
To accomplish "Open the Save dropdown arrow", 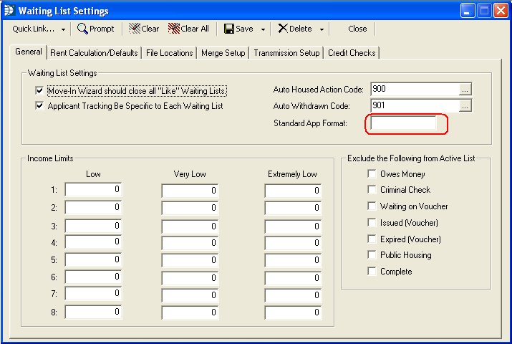I will click(263, 29).
